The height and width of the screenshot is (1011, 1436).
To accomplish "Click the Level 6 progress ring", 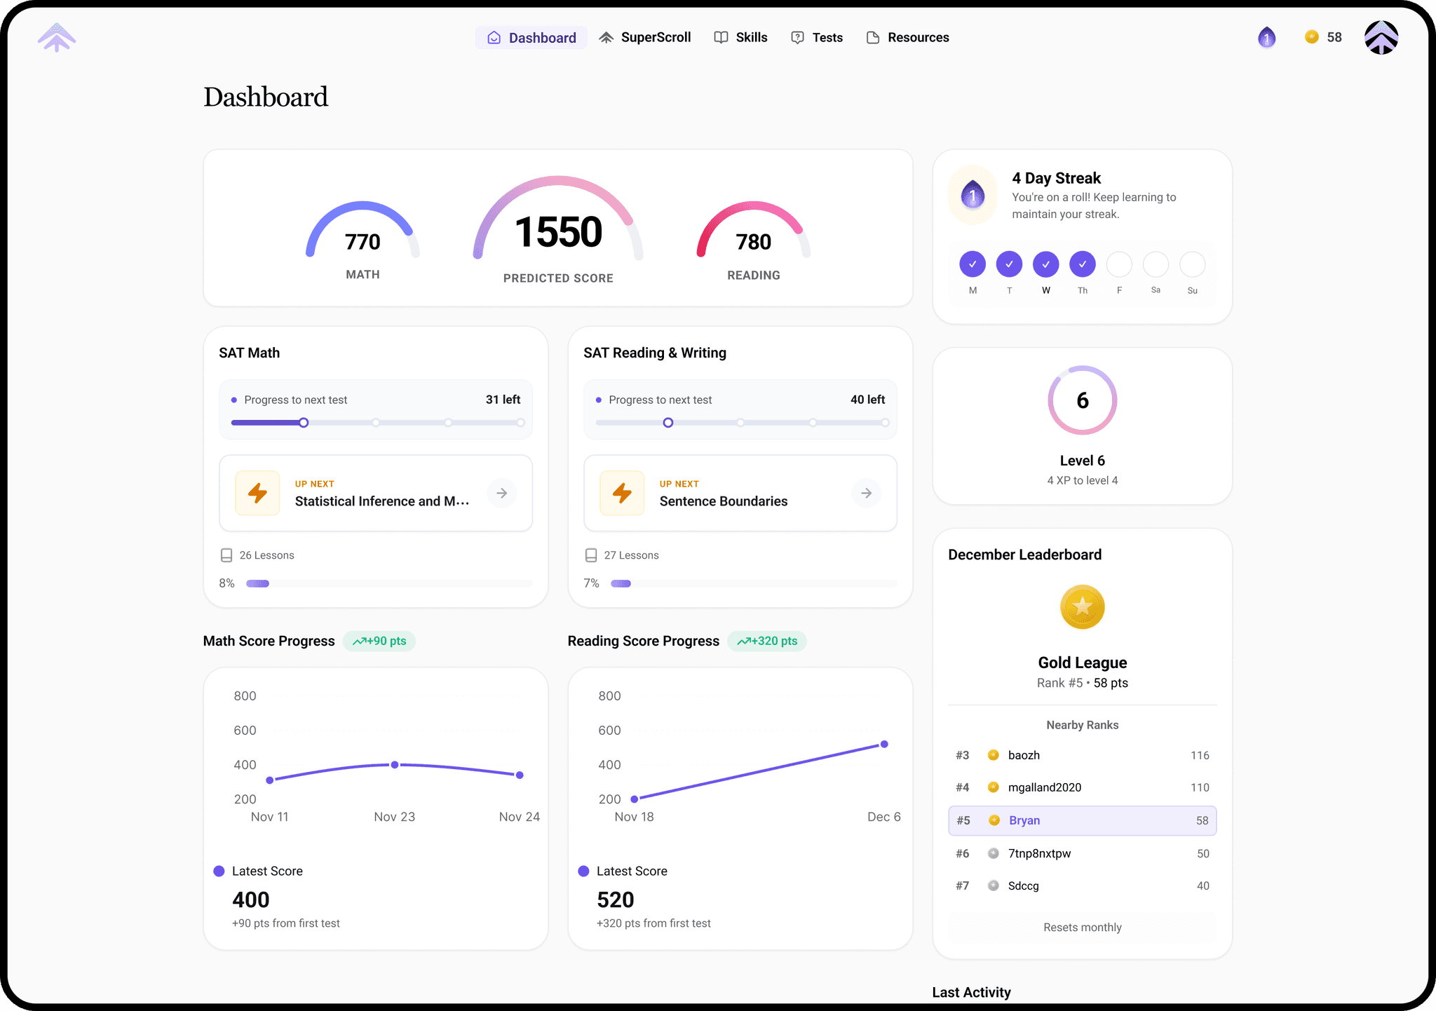I will click(x=1082, y=400).
